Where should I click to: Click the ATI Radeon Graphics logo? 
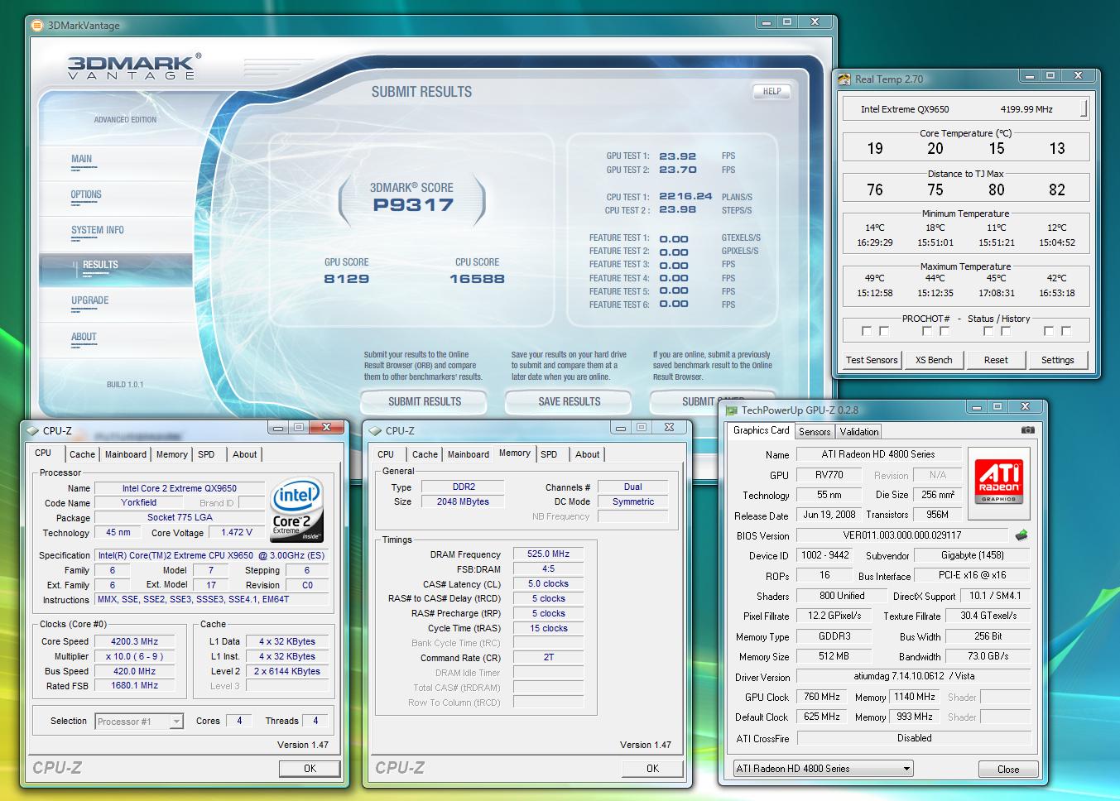tap(999, 482)
